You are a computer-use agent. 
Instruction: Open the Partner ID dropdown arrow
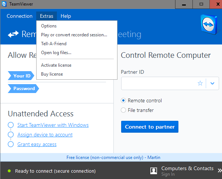(212, 83)
